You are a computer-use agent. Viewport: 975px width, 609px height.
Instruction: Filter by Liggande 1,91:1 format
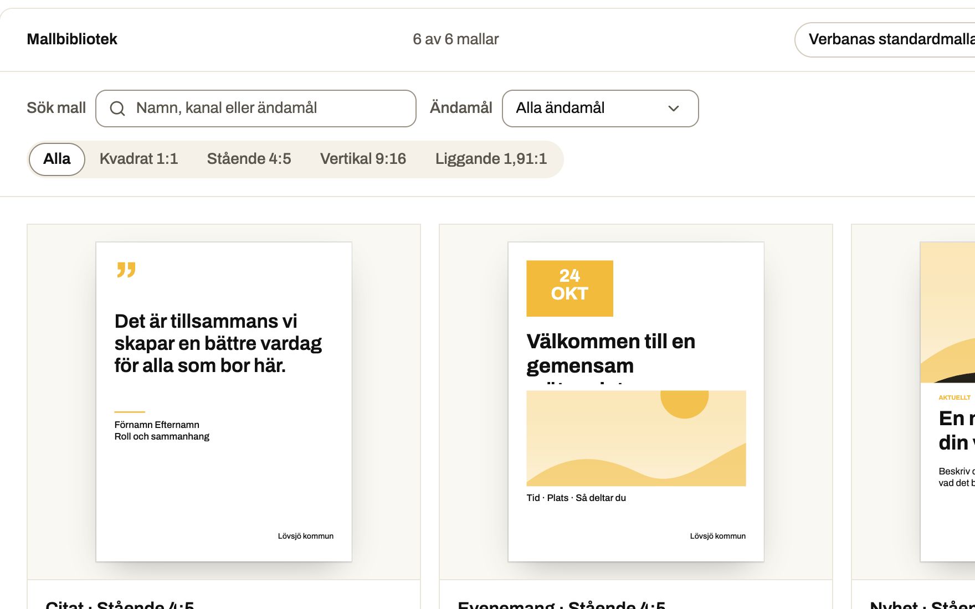[491, 159]
